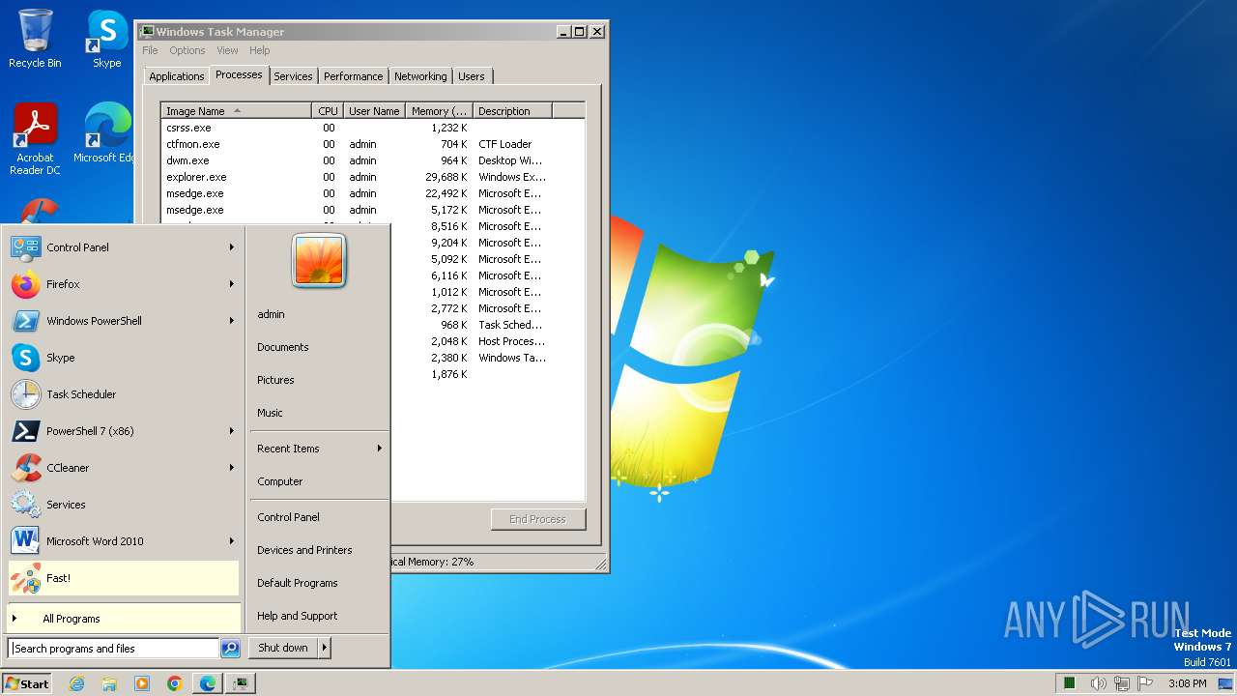Expand CCleaner jump list arrow
Image resolution: width=1237 pixels, height=696 pixels.
click(x=232, y=468)
